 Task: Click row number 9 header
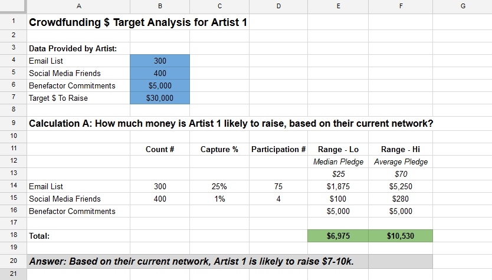click(x=13, y=123)
